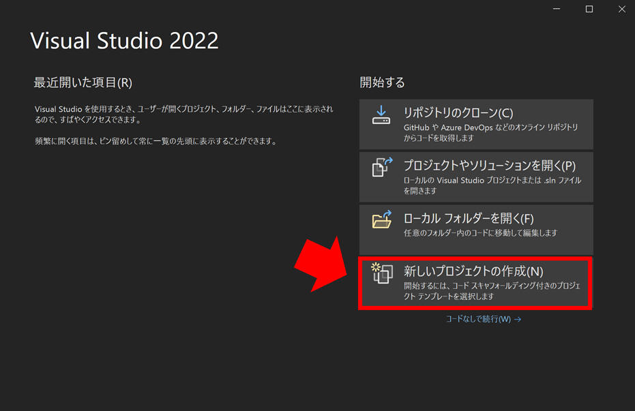Open リポジトリのクローン(C) option

click(476, 124)
